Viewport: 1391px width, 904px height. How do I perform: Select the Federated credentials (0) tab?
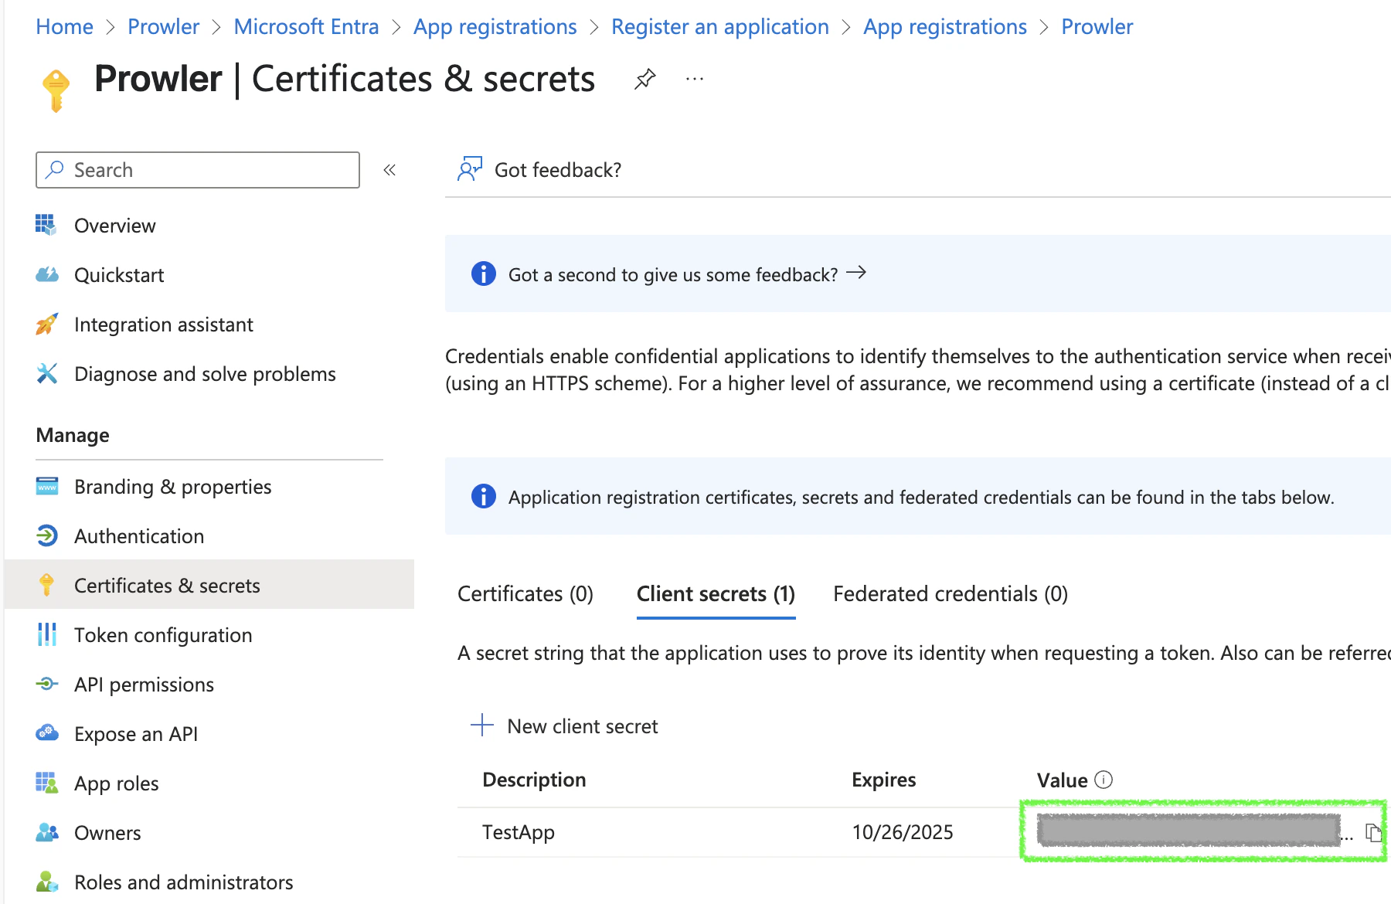tap(951, 593)
